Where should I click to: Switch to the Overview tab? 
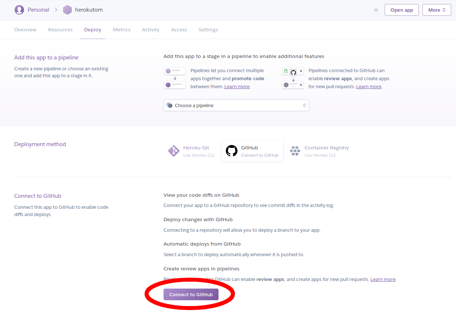(x=25, y=30)
